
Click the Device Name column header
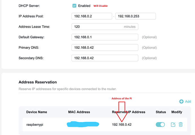(x=37, y=112)
